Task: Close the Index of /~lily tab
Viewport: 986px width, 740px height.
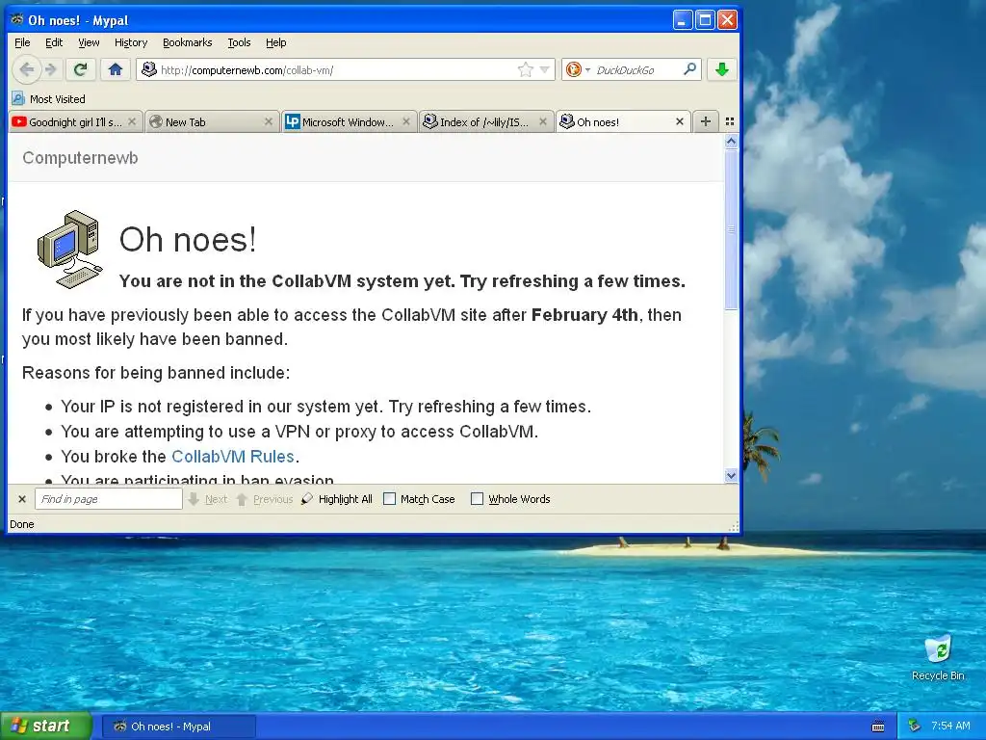Action: point(543,121)
